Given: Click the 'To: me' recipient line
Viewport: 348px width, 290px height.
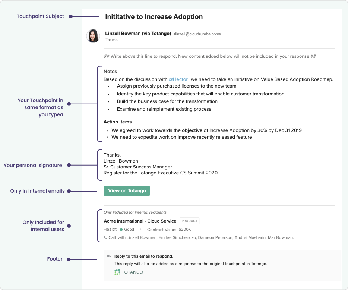Looking at the screenshot, I should pyautogui.click(x=111, y=40).
